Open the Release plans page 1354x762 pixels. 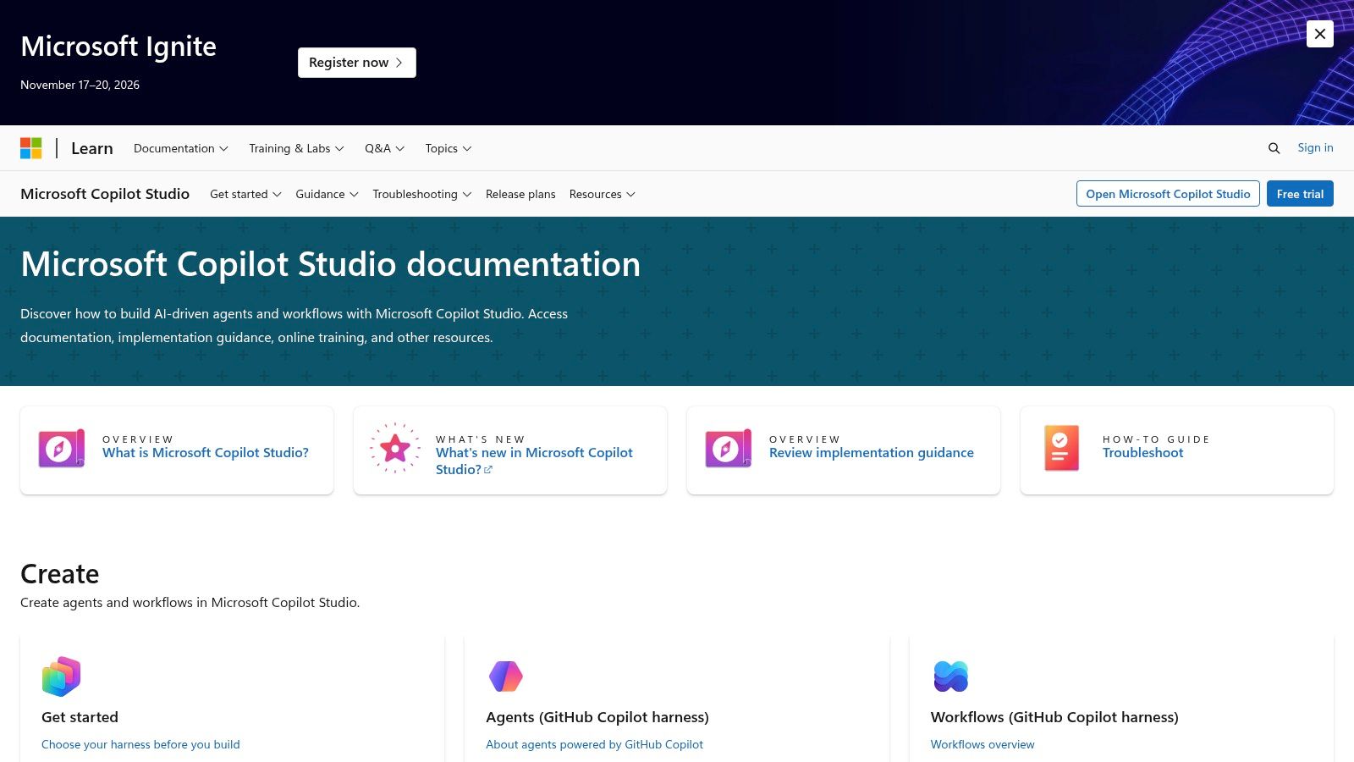click(520, 194)
